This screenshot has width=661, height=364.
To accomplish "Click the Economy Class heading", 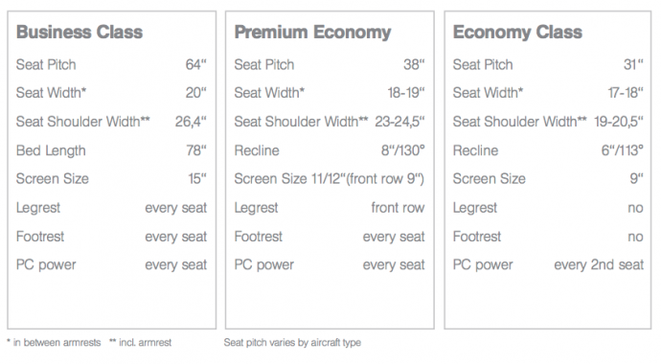I will point(517,33).
